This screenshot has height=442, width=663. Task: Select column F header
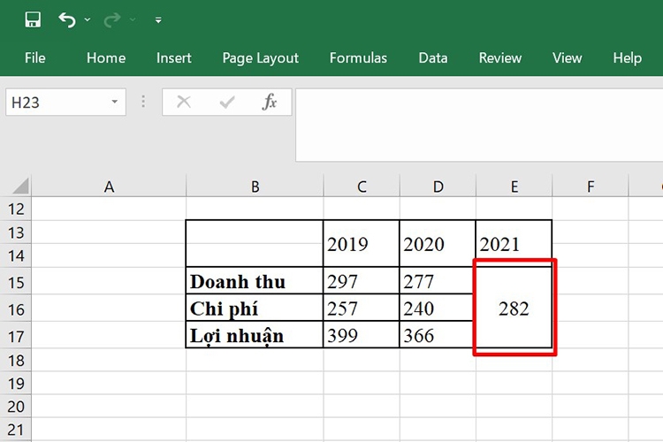point(591,187)
